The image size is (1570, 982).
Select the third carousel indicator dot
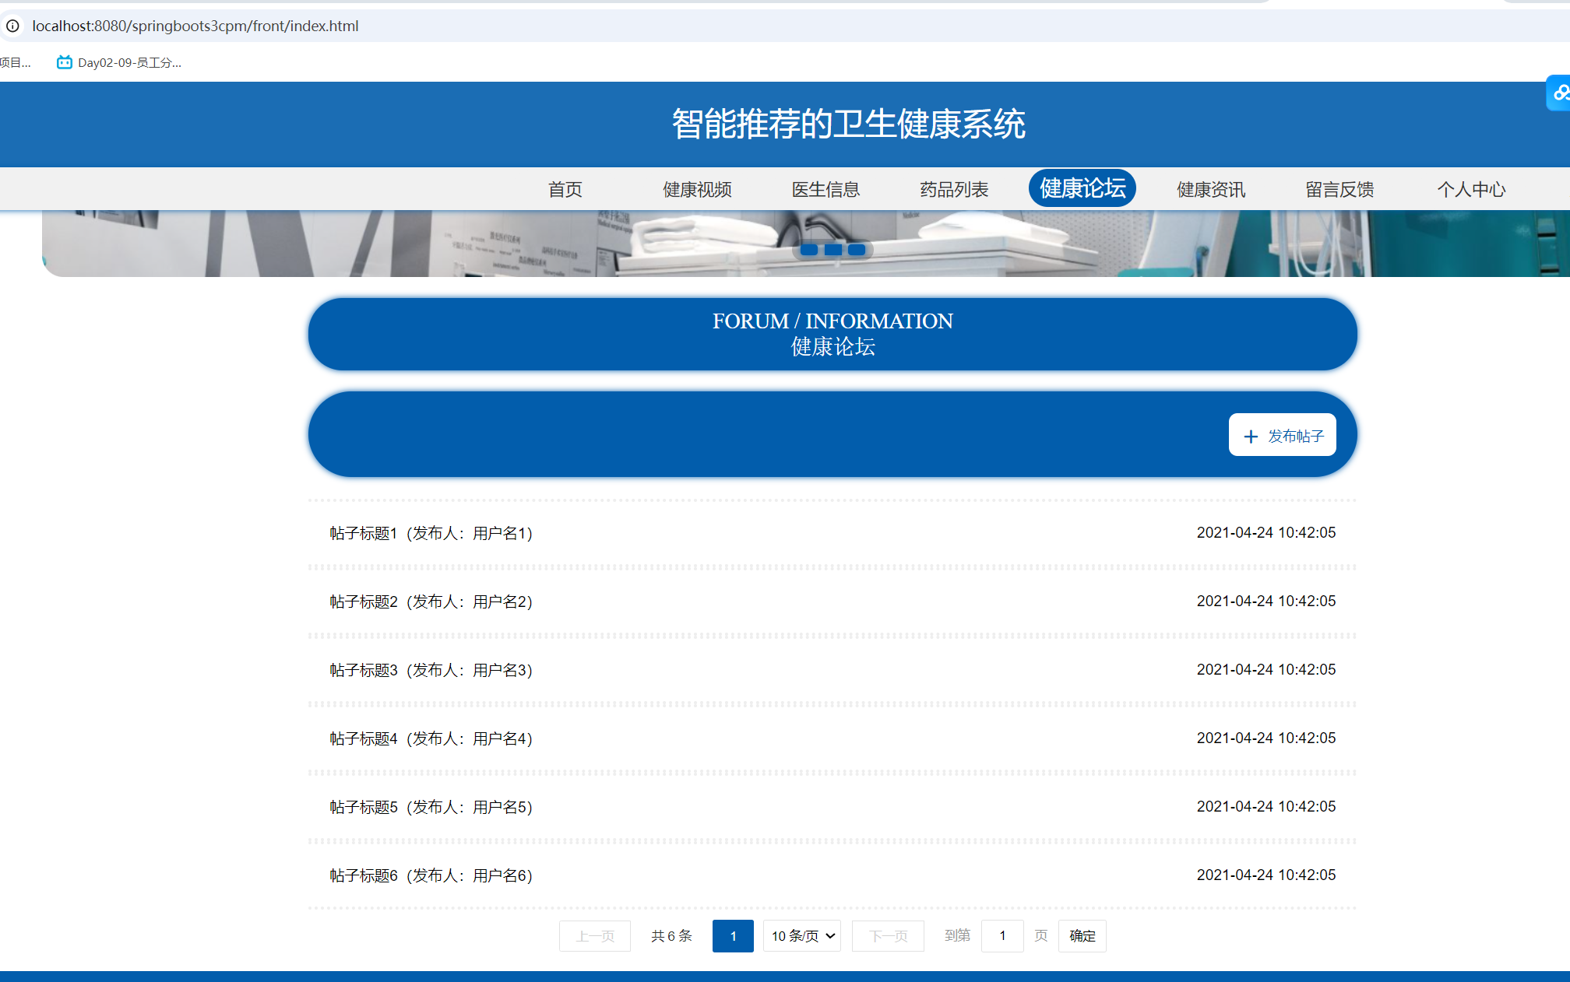[856, 250]
